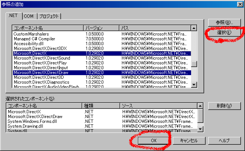Open ヘルプ help button
245x151 pixels.
click(224, 141)
